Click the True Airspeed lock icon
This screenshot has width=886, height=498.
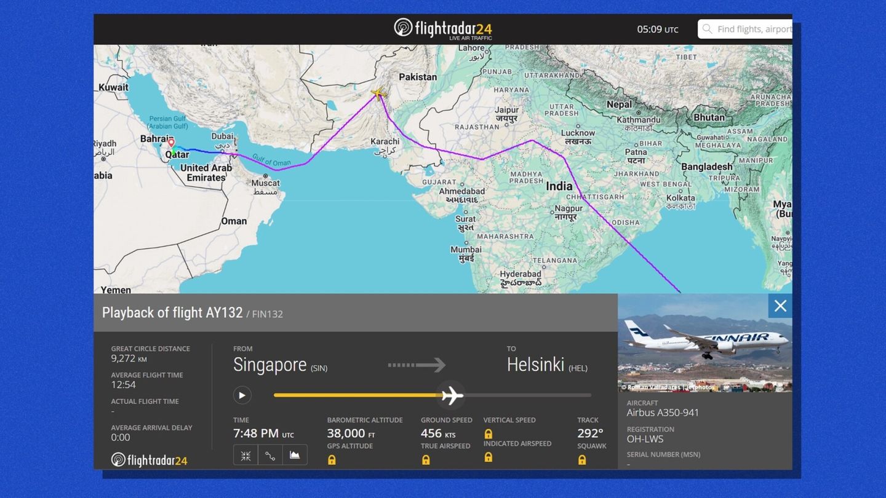(x=425, y=459)
